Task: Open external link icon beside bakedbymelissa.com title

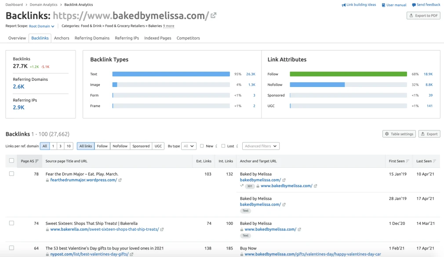Action: 214,15
